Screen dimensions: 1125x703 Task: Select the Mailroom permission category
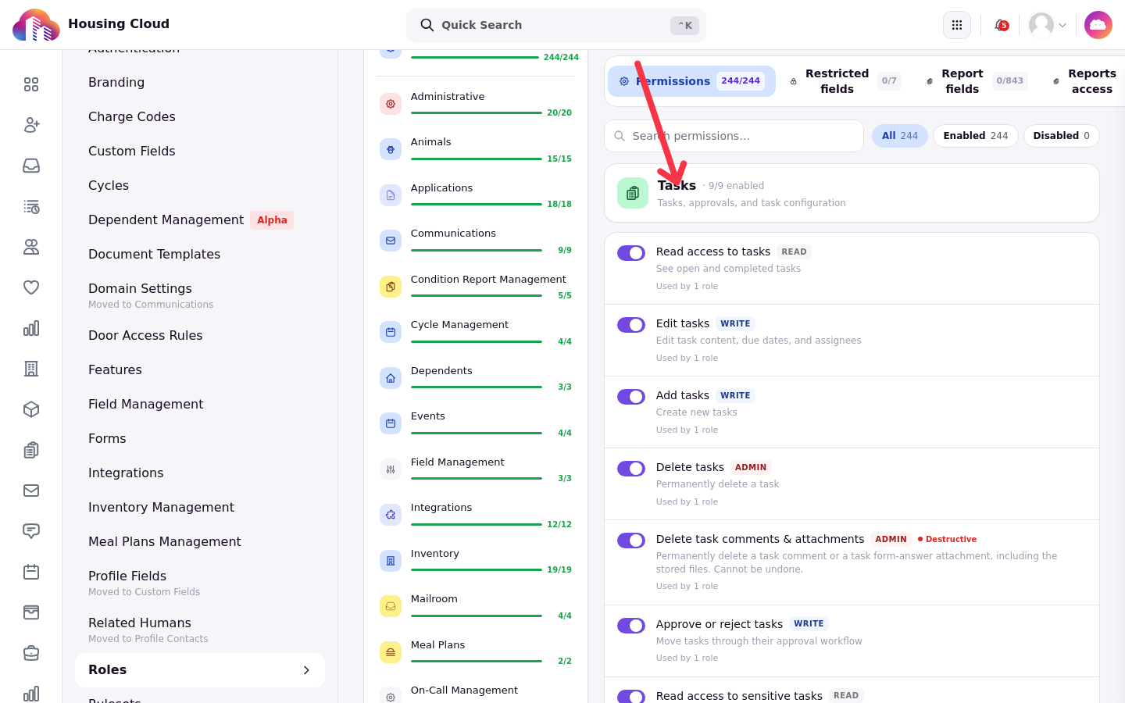pyautogui.click(x=476, y=606)
